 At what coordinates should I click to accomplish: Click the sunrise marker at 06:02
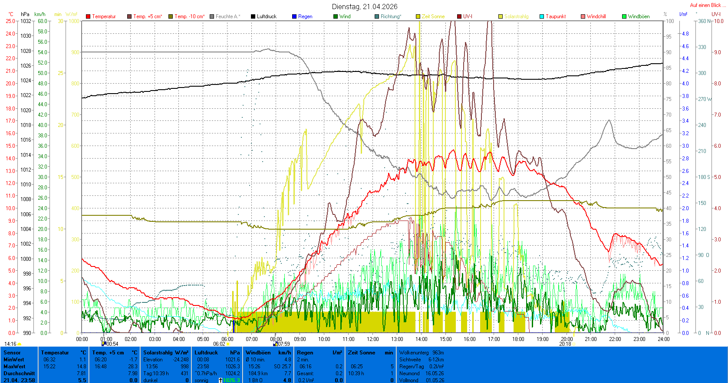(x=228, y=344)
